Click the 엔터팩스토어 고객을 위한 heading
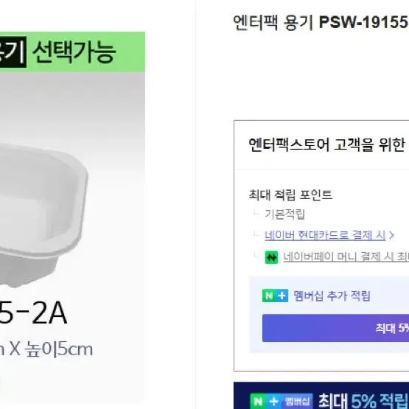This screenshot has width=409, height=409. click(x=326, y=144)
